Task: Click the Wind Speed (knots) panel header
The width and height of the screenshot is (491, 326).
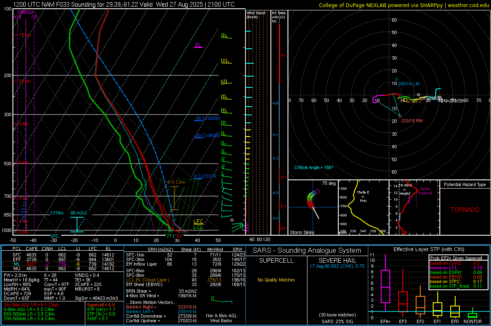Action: 256,15
